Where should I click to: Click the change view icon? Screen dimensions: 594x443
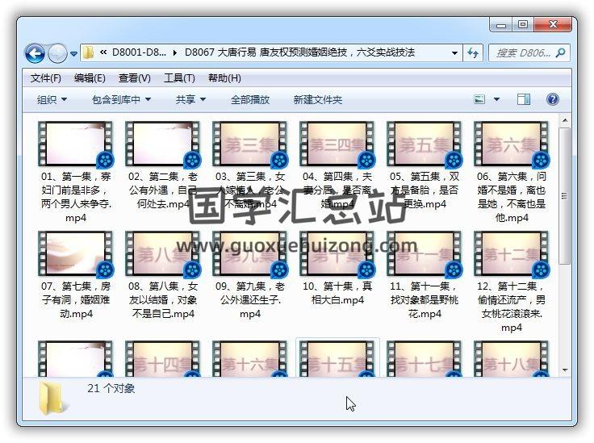[479, 99]
